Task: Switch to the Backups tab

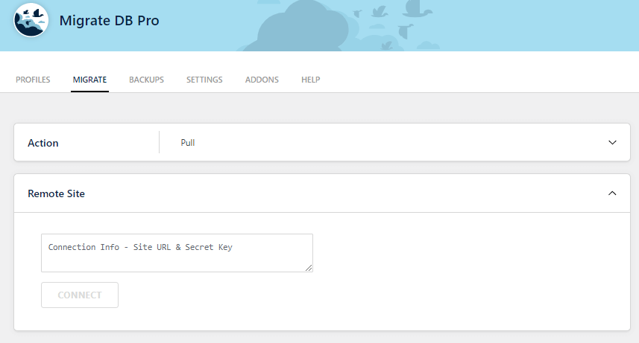Action: (x=146, y=80)
